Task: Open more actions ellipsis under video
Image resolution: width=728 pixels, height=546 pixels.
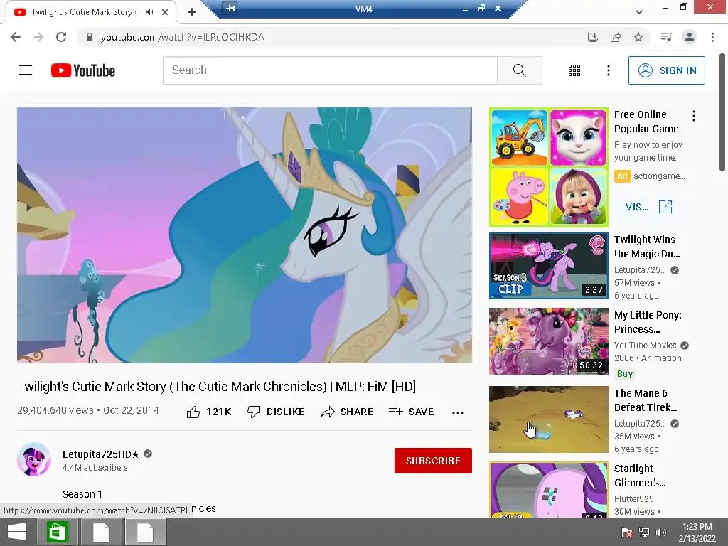Action: pyautogui.click(x=458, y=413)
